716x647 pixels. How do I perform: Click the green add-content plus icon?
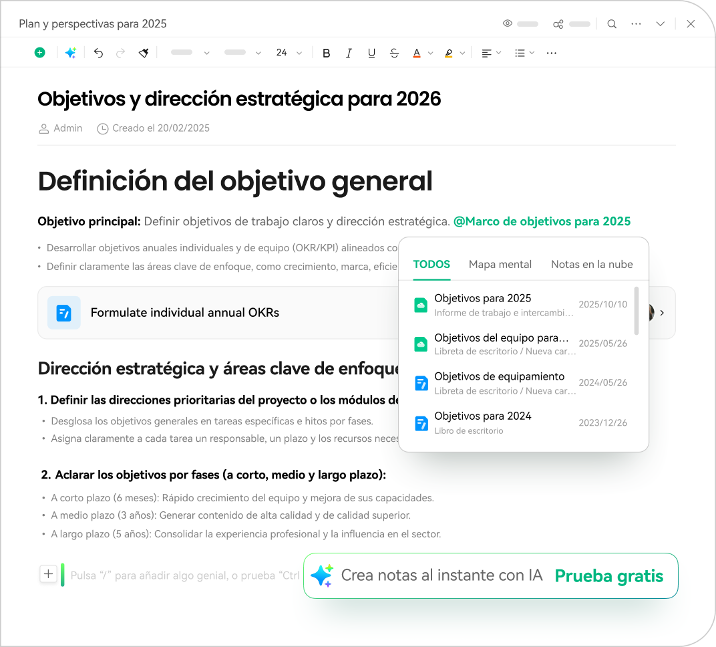(40, 53)
